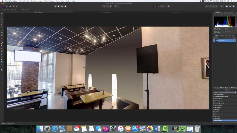Open Safari from the Dock

pyautogui.click(x=55, y=129)
